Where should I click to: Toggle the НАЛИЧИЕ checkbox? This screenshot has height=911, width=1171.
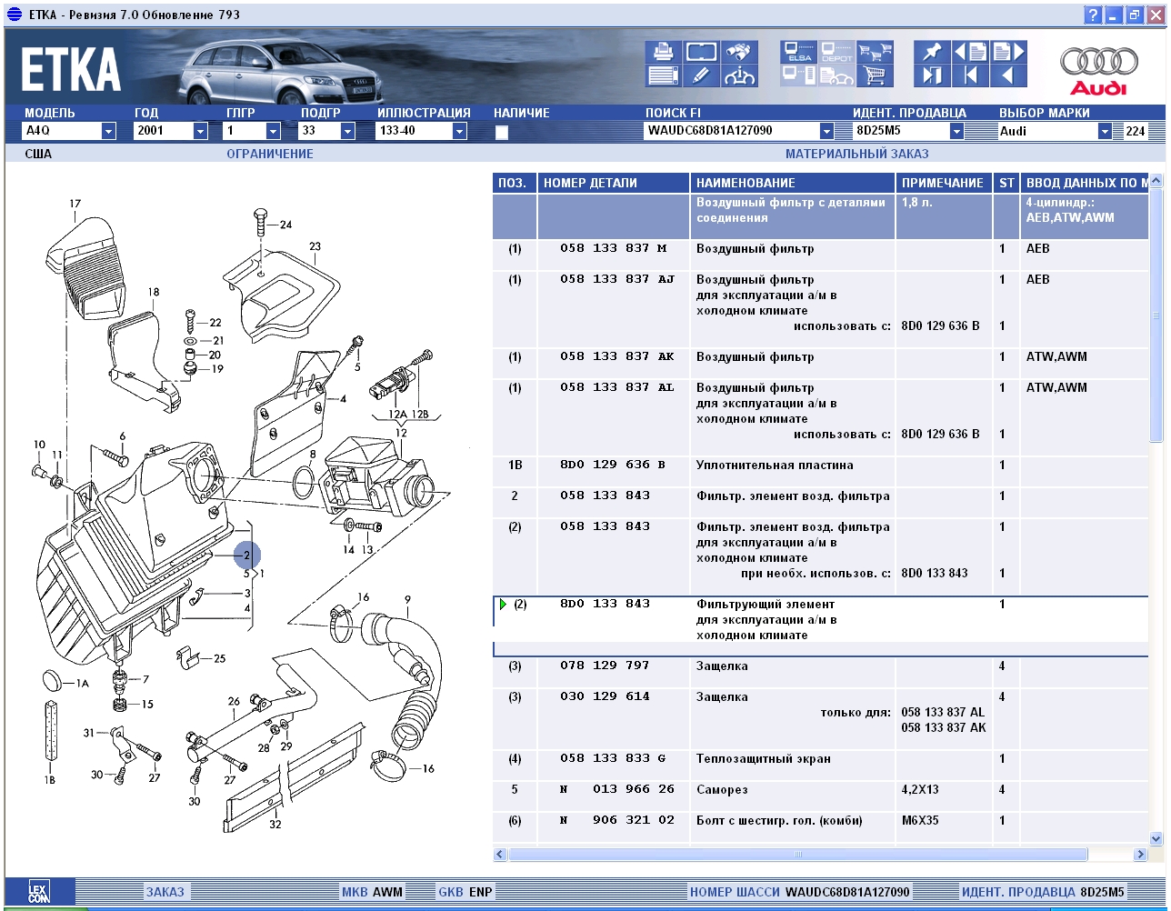(501, 132)
